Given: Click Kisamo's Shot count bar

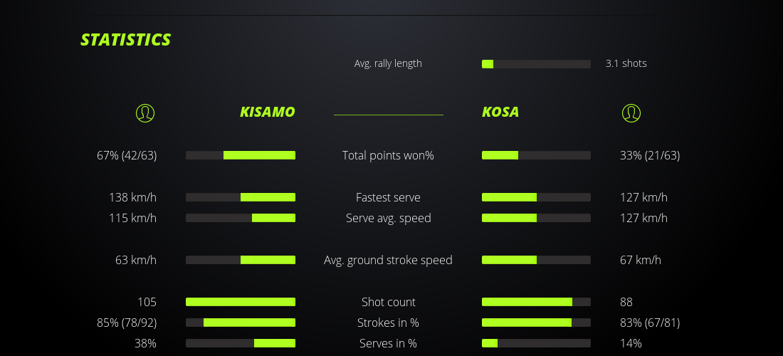Looking at the screenshot, I should [x=241, y=302].
